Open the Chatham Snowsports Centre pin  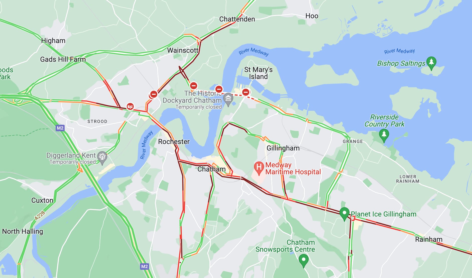(303, 261)
